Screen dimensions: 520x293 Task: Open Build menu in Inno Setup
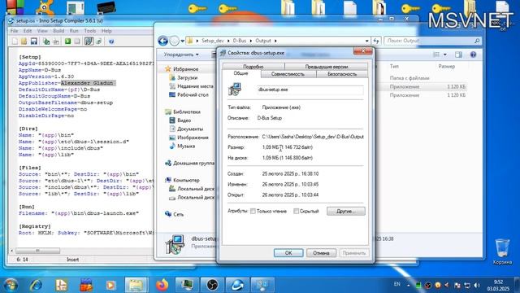tap(58, 31)
